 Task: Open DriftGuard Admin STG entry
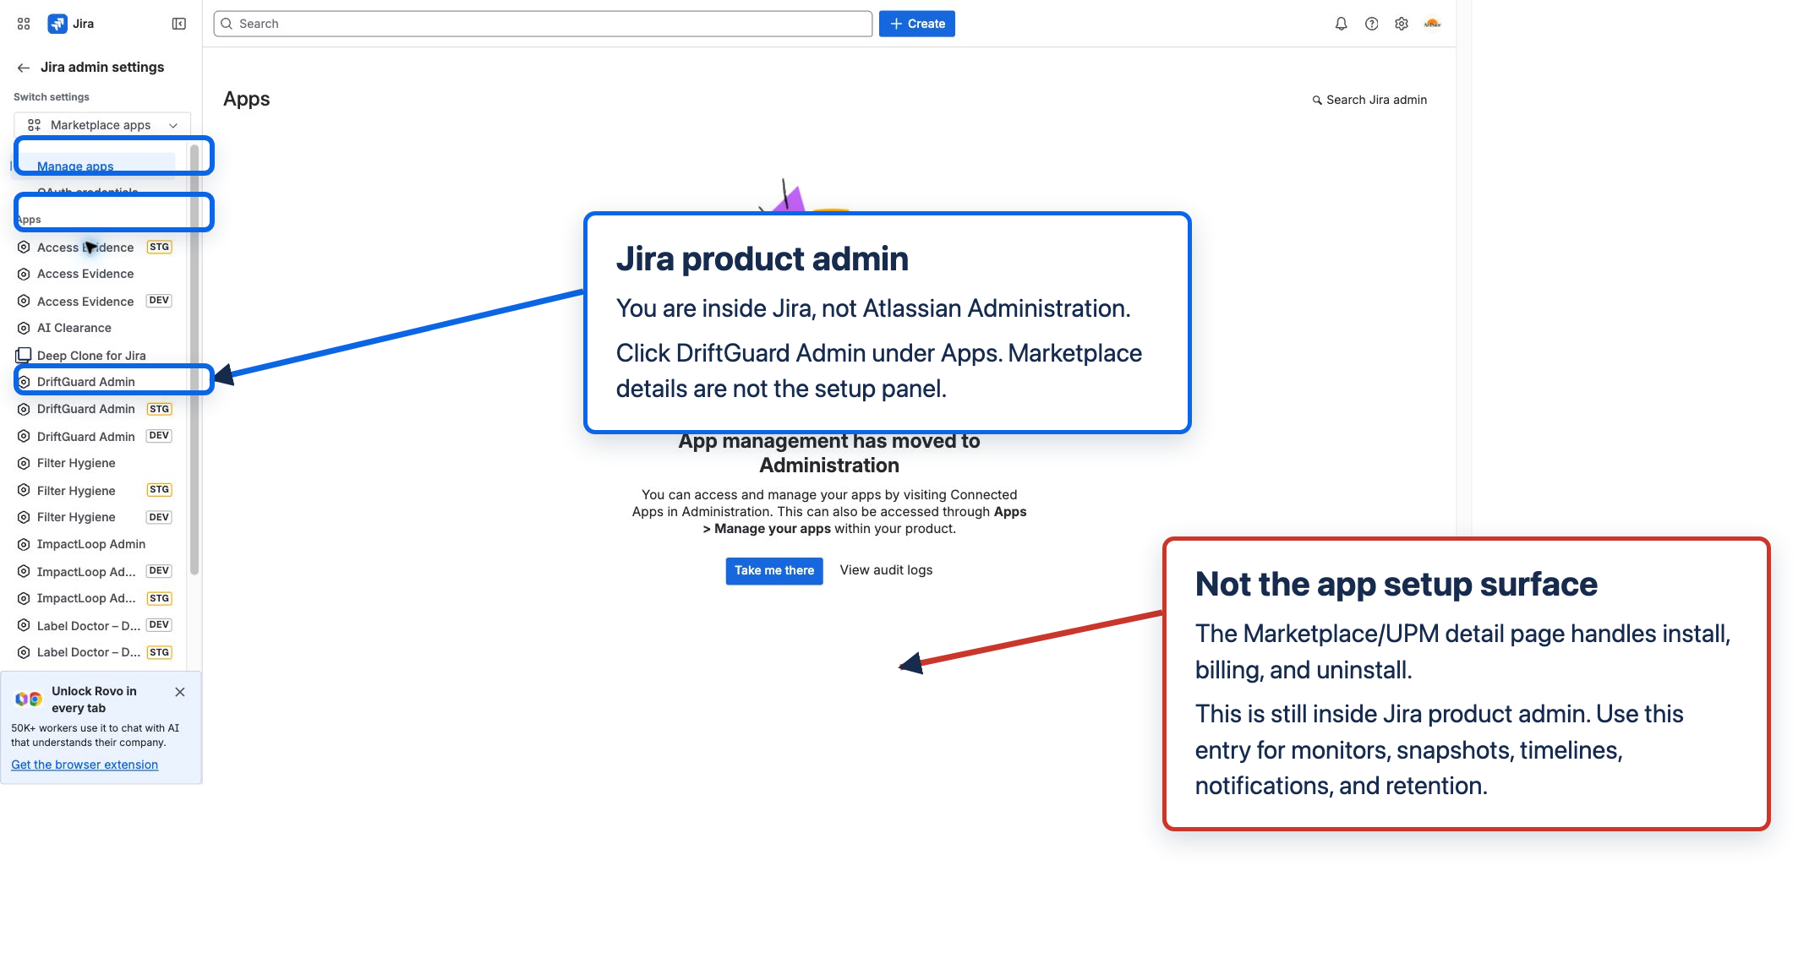point(95,409)
